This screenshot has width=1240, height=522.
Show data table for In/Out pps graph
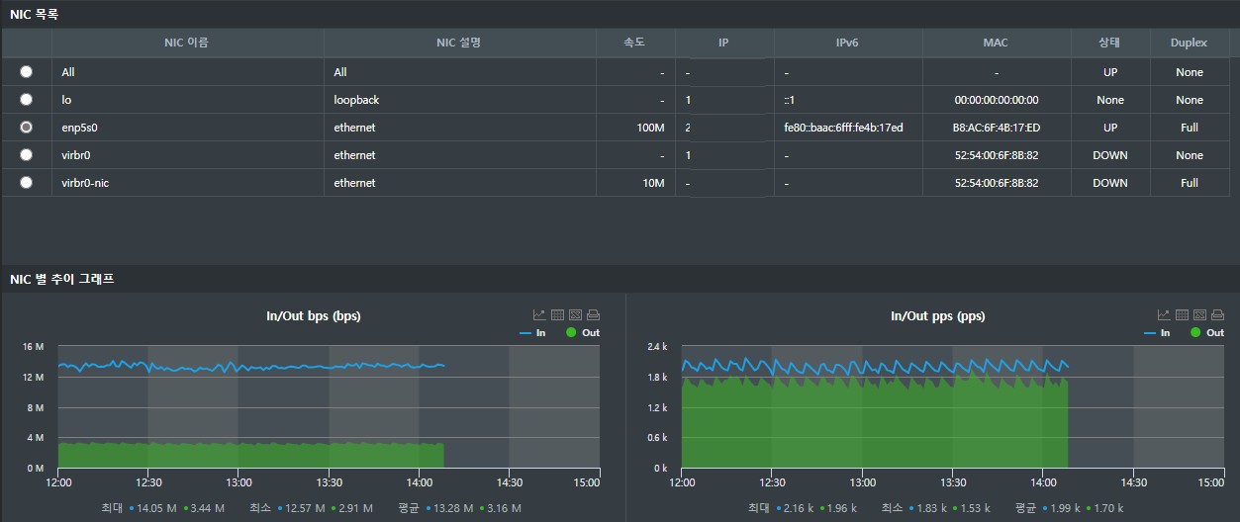tap(1182, 314)
